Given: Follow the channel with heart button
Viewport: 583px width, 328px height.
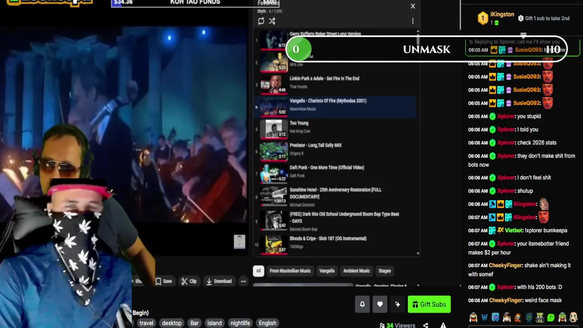Looking at the screenshot, I should point(380,304).
